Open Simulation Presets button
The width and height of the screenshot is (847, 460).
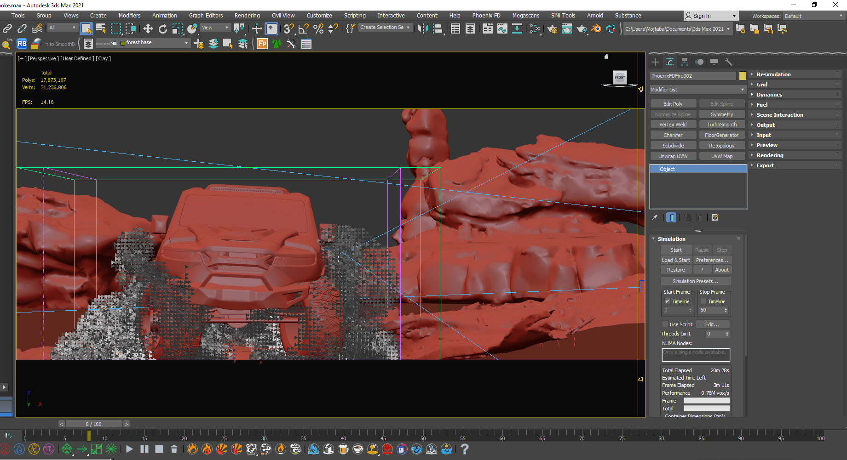pyautogui.click(x=695, y=281)
